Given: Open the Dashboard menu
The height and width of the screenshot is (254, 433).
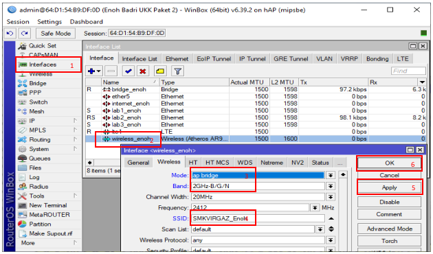Looking at the screenshot, I should point(86,21).
